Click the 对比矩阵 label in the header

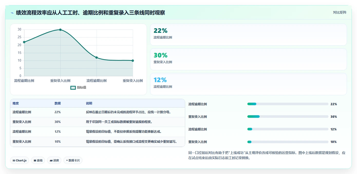340,12
